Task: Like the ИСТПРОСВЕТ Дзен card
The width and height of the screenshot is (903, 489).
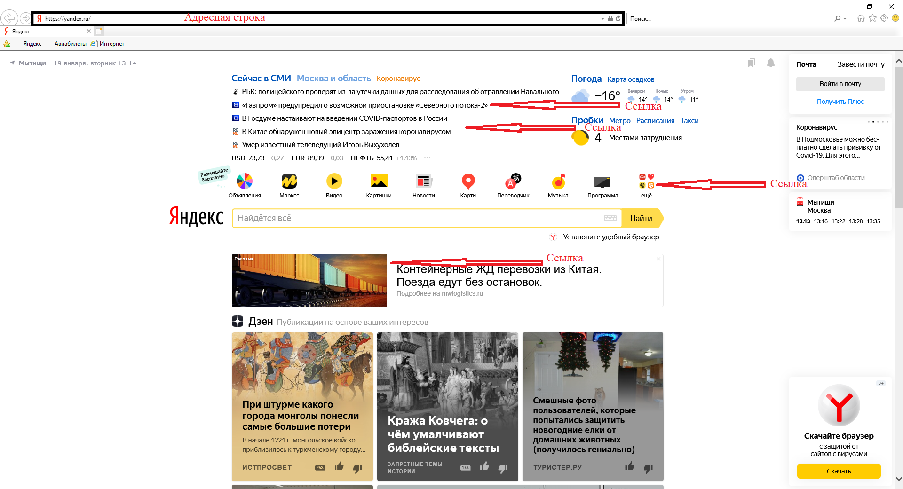Action: [x=339, y=466]
